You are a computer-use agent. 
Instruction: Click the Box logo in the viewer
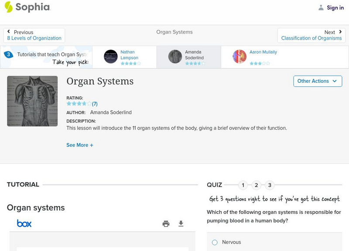coord(24,224)
